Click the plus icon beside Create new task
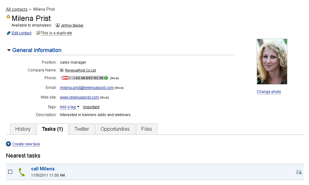Image resolution: width=309 pixels, height=185 pixels. (x=8, y=144)
